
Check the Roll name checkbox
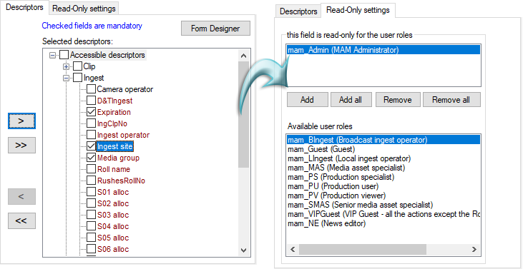tap(91, 169)
